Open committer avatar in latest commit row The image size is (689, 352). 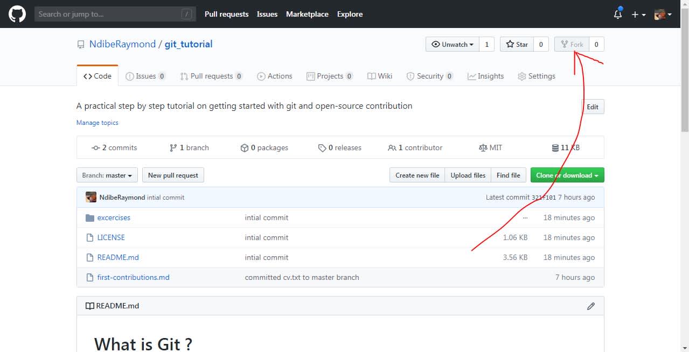tap(91, 197)
